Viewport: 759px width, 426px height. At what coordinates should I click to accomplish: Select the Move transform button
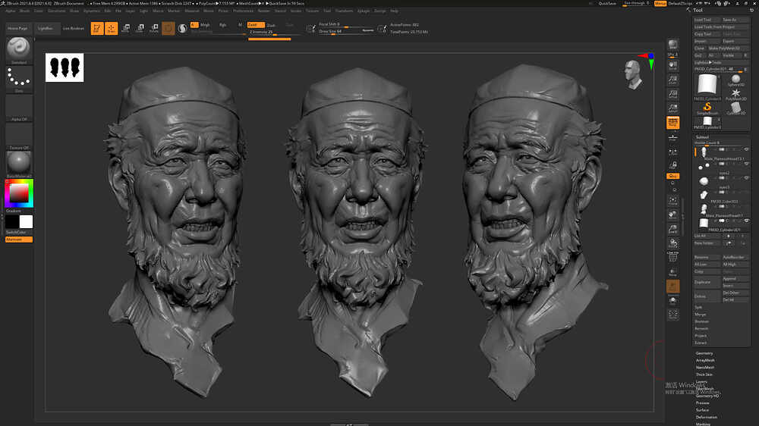126,29
